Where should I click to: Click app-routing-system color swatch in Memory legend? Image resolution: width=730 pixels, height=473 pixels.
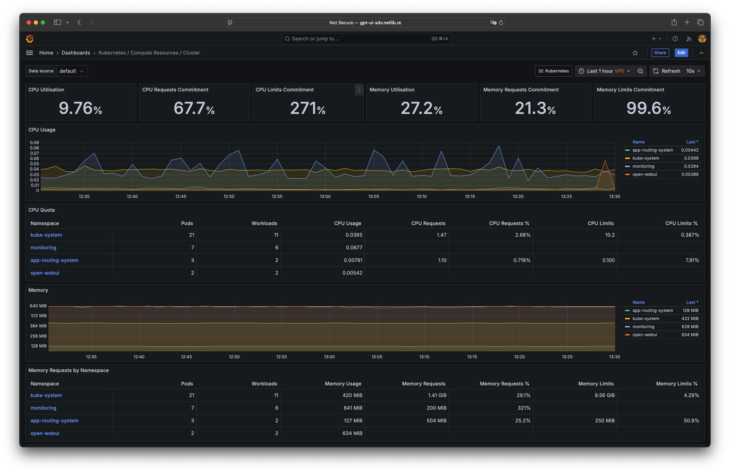pyautogui.click(x=627, y=311)
